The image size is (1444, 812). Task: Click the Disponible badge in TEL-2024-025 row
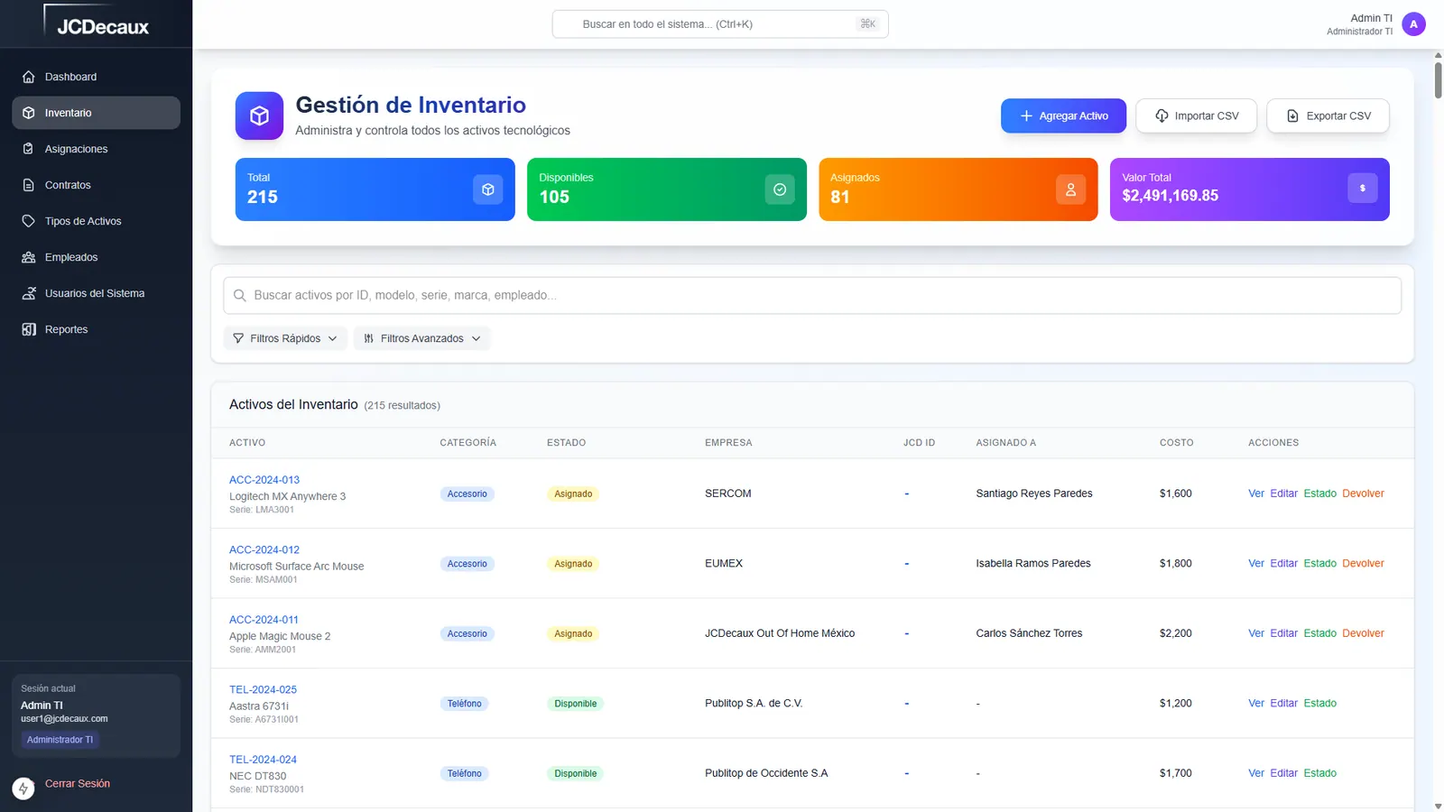click(576, 704)
